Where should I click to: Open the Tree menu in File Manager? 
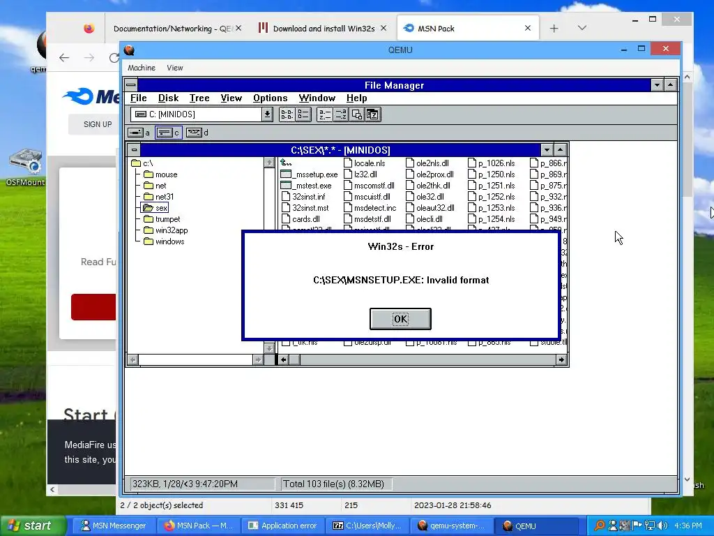pos(199,98)
